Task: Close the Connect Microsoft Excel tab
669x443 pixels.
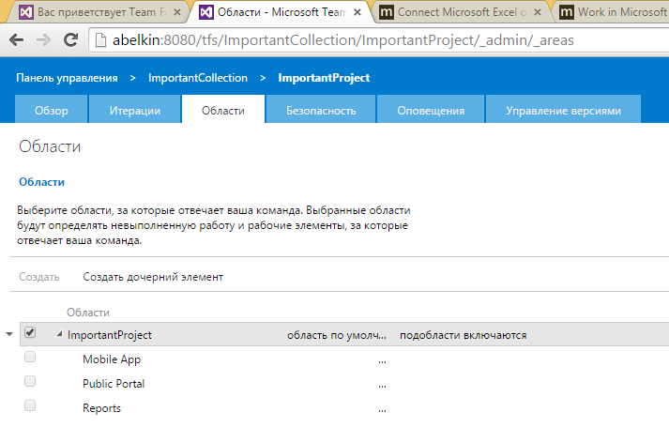Action: (x=538, y=12)
